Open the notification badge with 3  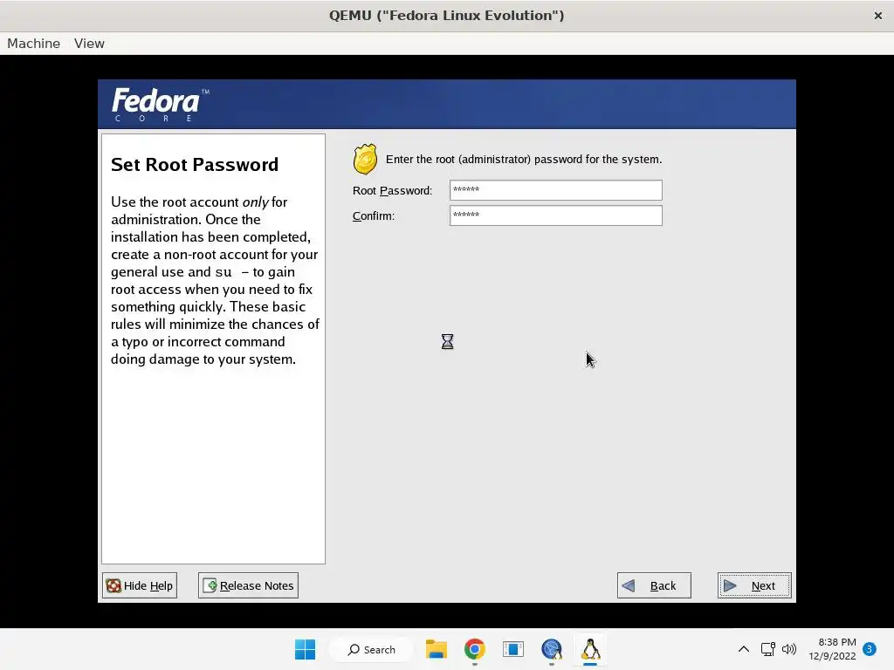870,649
